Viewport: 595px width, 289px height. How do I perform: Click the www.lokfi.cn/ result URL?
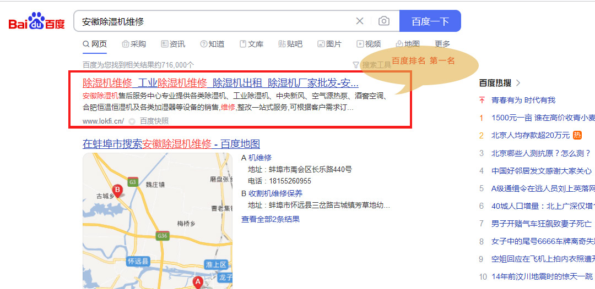(x=103, y=121)
